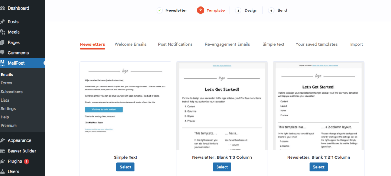Image resolution: width=391 pixels, height=176 pixels.
Task: Open the Beaver Builder menu
Action: pyautogui.click(x=23, y=151)
